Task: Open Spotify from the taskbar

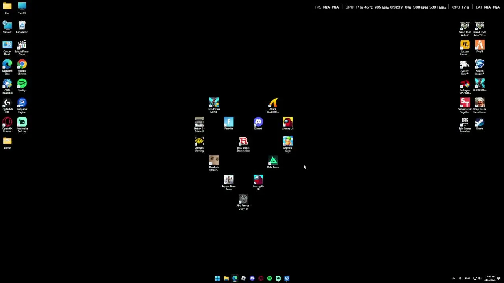Action: click(x=269, y=278)
